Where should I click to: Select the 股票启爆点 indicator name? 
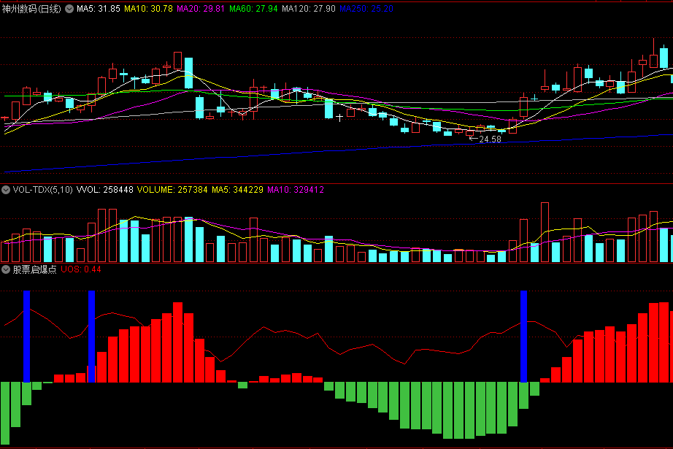click(x=34, y=269)
